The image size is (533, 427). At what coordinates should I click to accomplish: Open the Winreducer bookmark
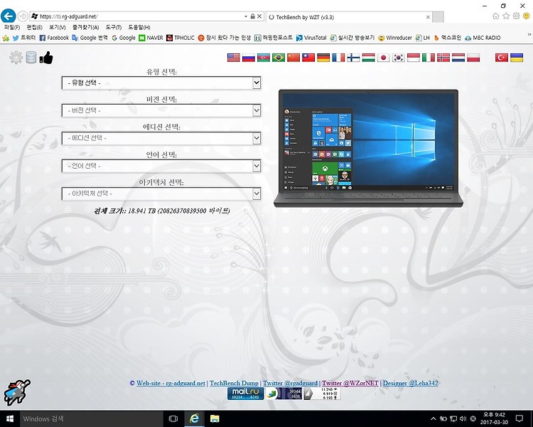tap(395, 38)
